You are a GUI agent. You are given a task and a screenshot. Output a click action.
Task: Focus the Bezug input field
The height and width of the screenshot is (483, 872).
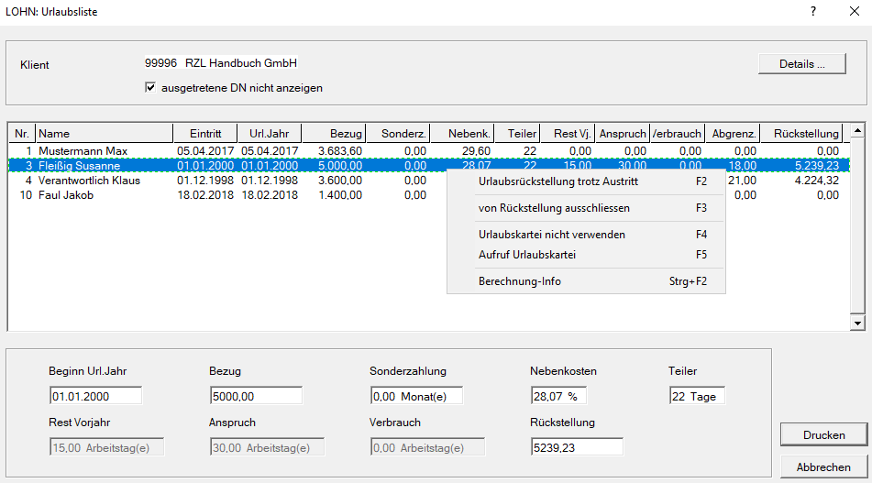pyautogui.click(x=256, y=396)
